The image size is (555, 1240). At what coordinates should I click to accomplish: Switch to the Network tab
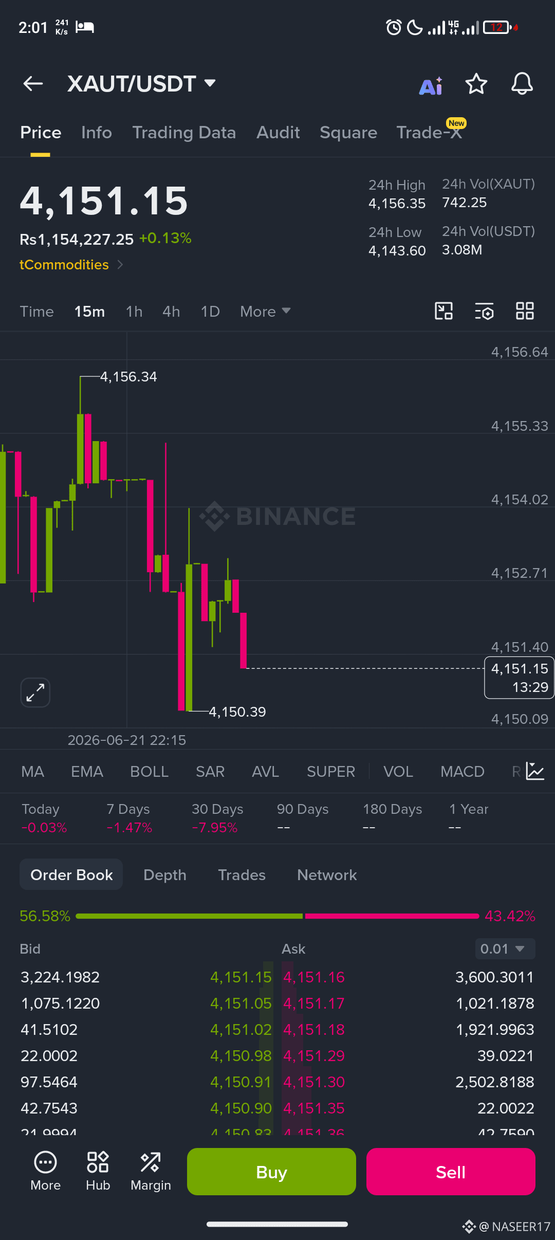tap(327, 875)
